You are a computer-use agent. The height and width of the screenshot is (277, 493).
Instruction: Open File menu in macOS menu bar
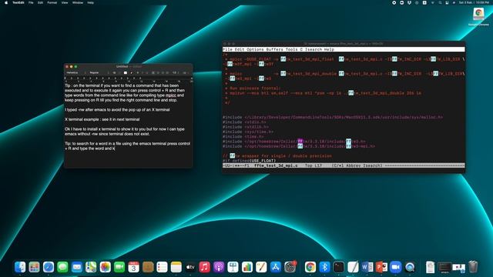[31, 2]
